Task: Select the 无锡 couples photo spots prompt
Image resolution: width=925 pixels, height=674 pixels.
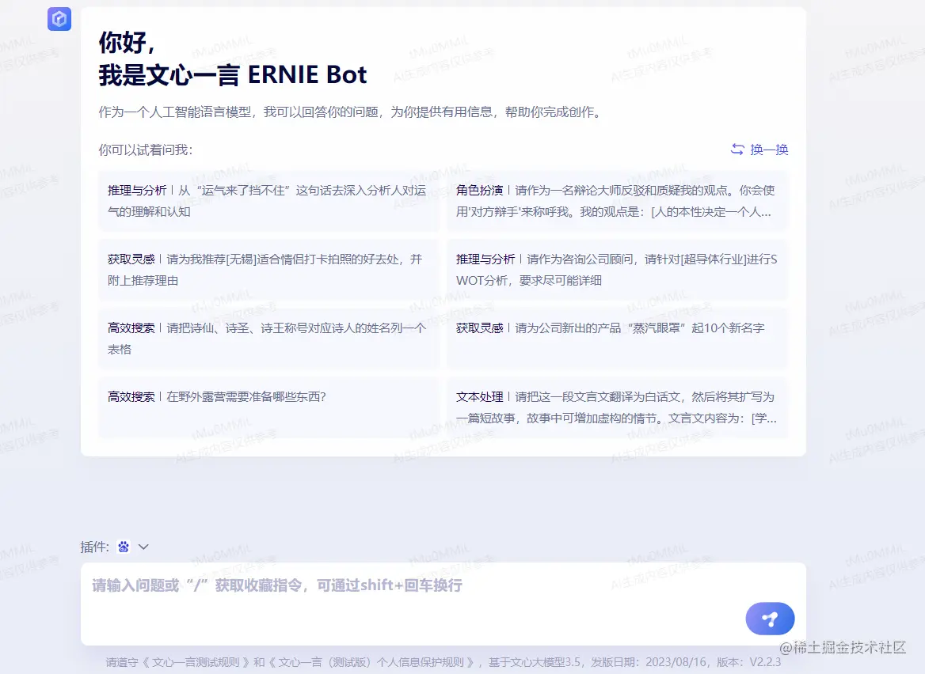Action: [268, 270]
